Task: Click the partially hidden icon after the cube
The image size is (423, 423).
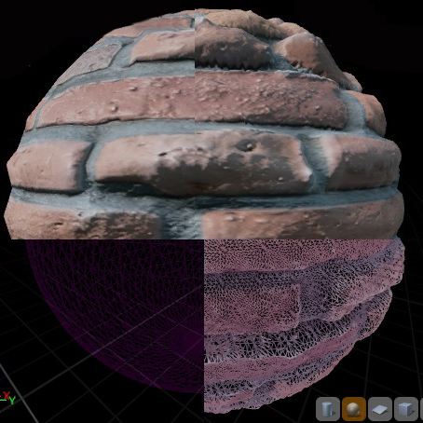Action: click(x=421, y=409)
